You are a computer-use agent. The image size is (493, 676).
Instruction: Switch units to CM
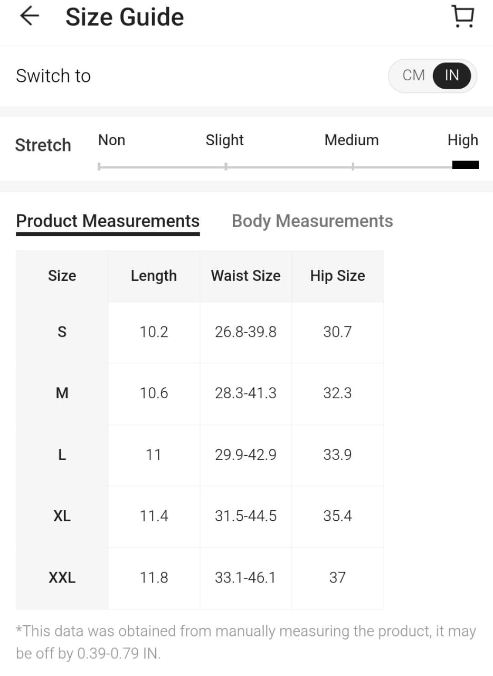[413, 76]
